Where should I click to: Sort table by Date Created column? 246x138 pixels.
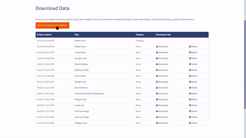point(44,35)
